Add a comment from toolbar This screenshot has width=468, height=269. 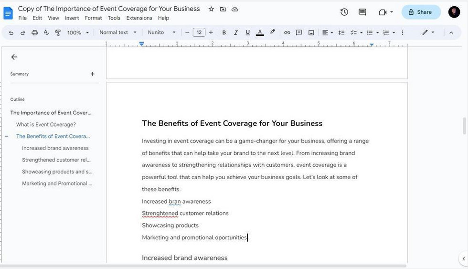(299, 32)
